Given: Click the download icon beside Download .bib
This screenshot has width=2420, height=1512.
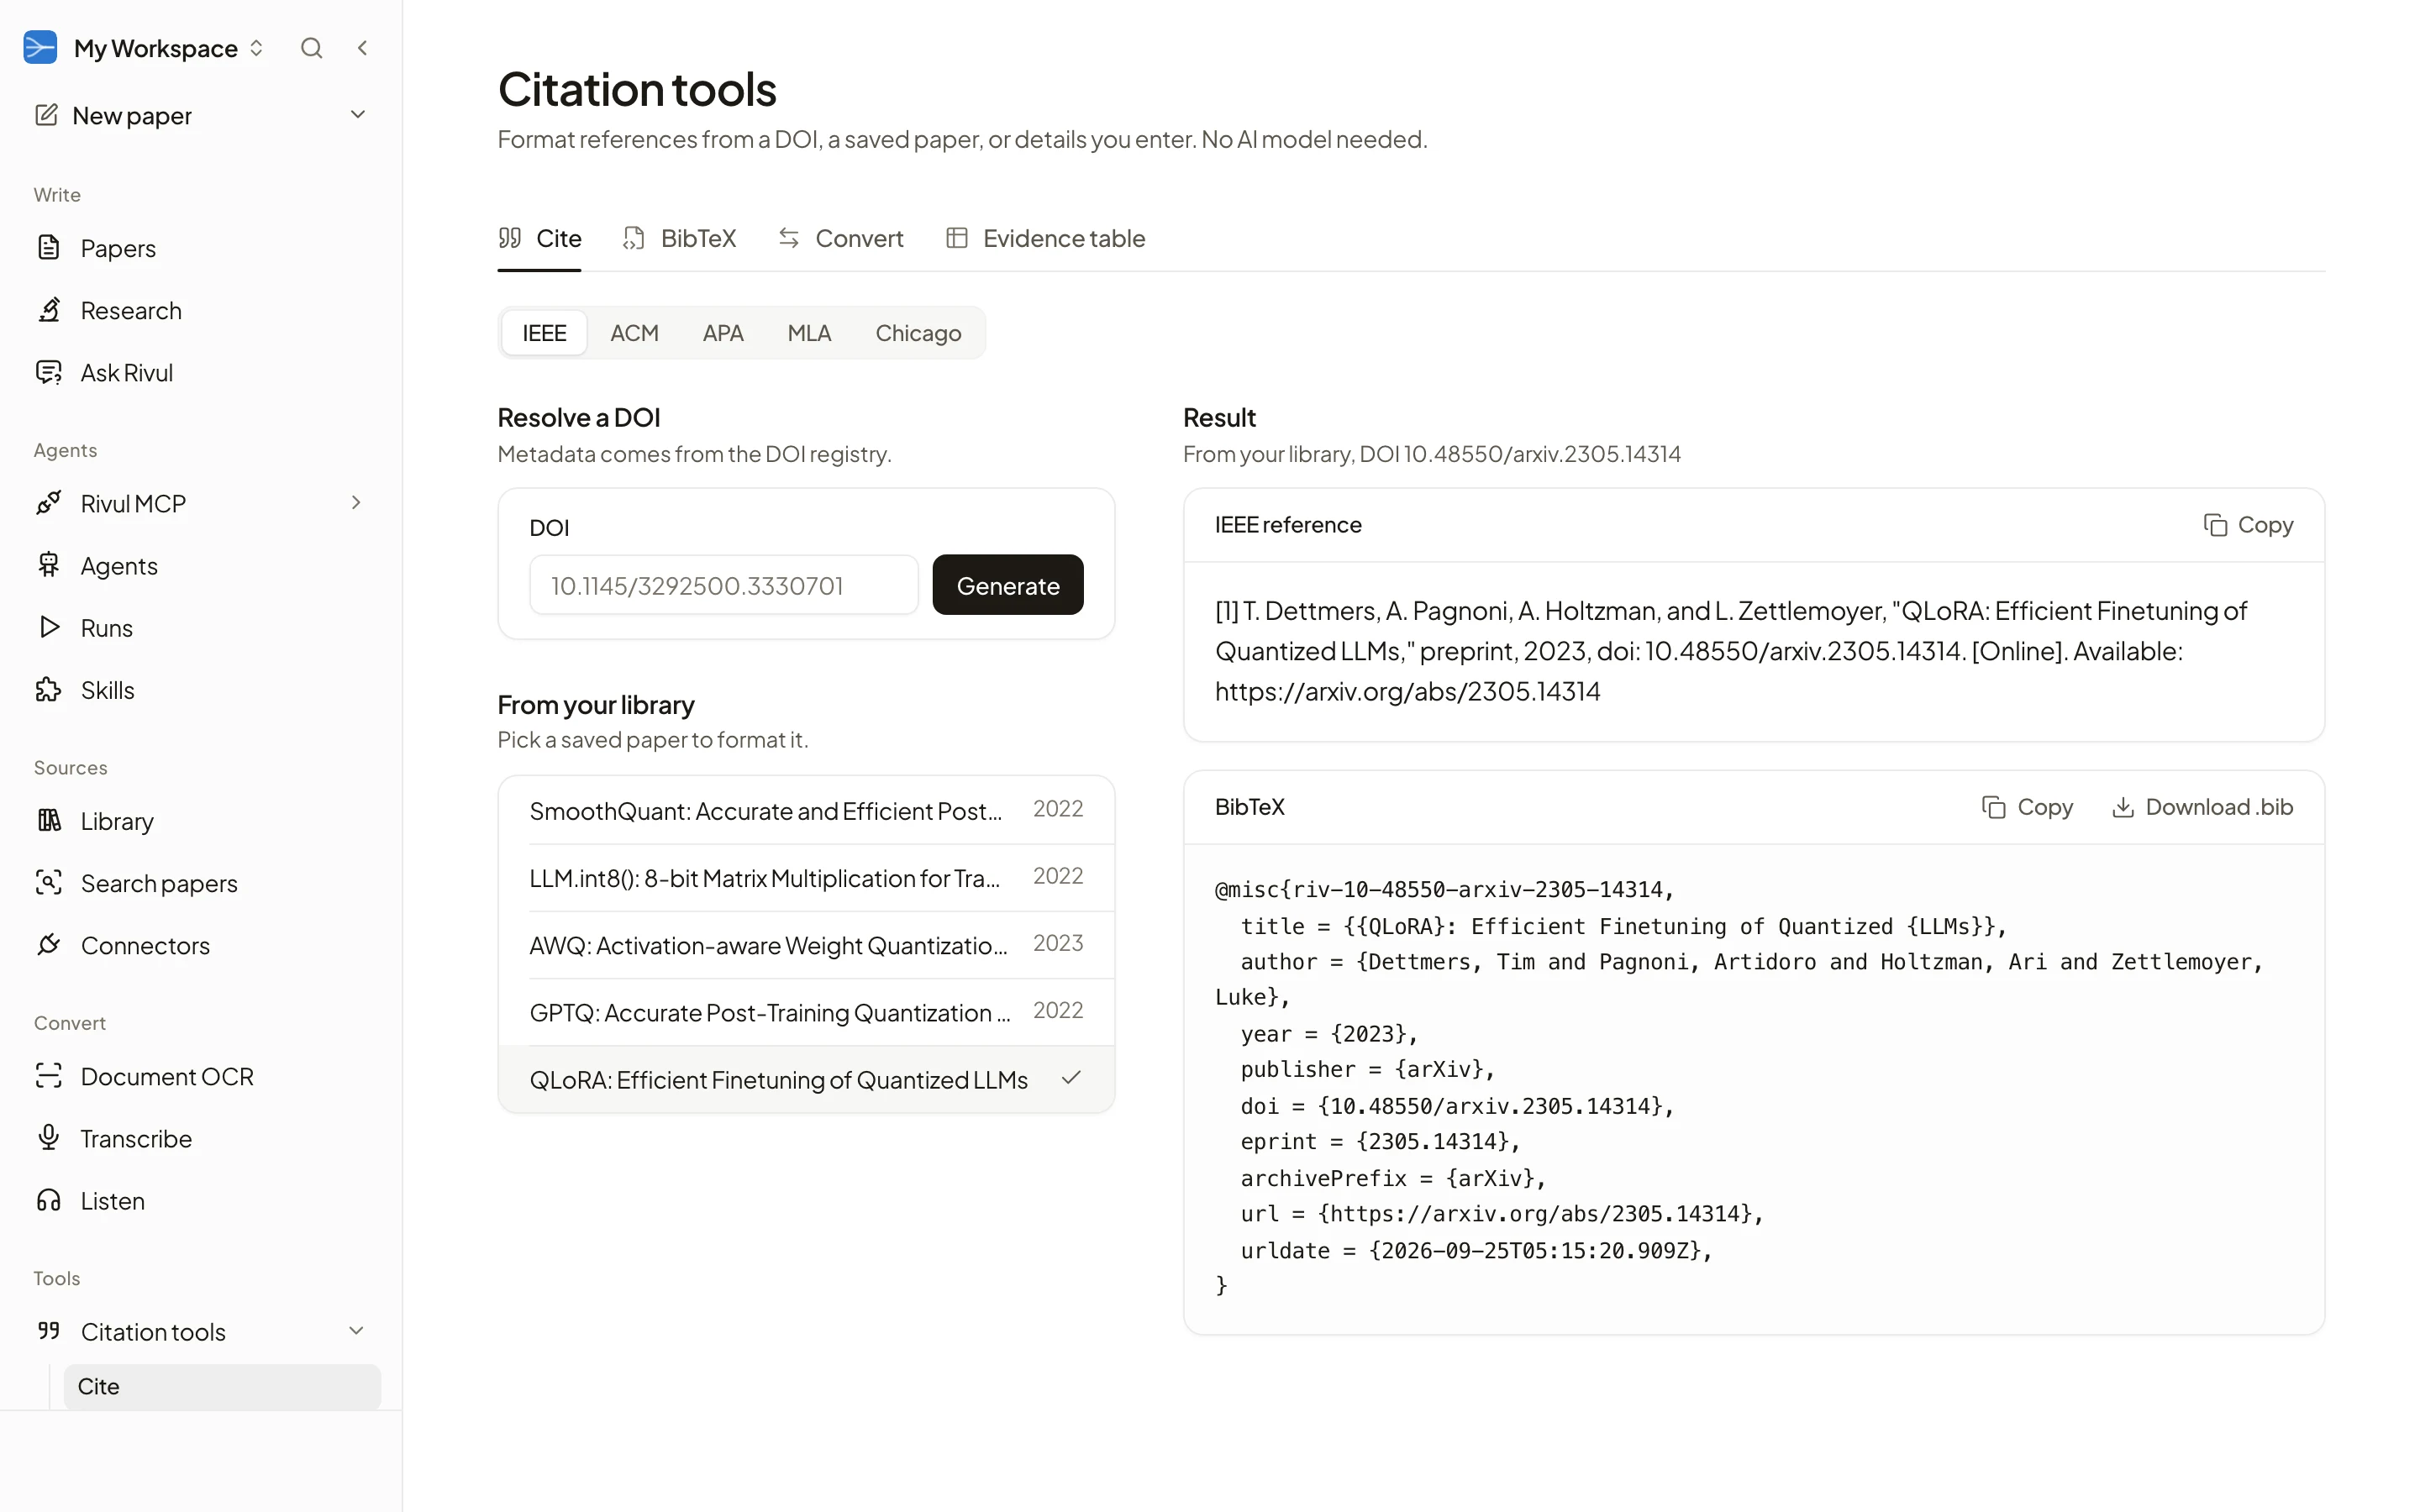Looking at the screenshot, I should coord(2122,807).
